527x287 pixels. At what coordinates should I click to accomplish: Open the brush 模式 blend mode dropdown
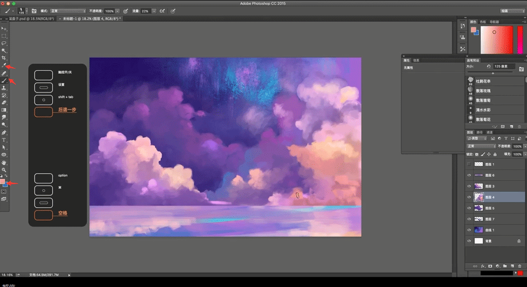click(69, 11)
